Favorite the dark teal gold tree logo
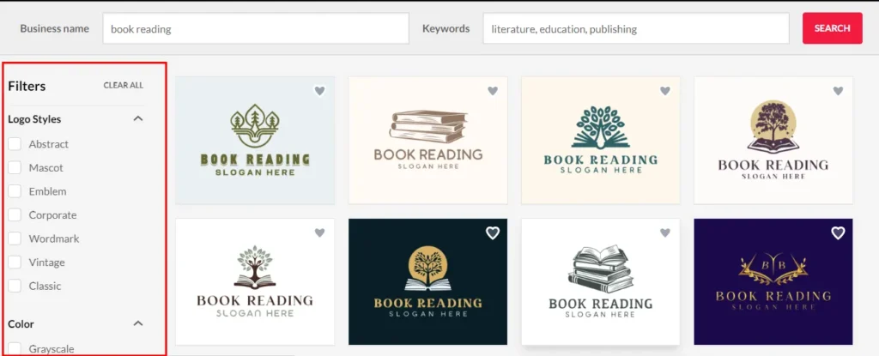The image size is (879, 356). (493, 232)
